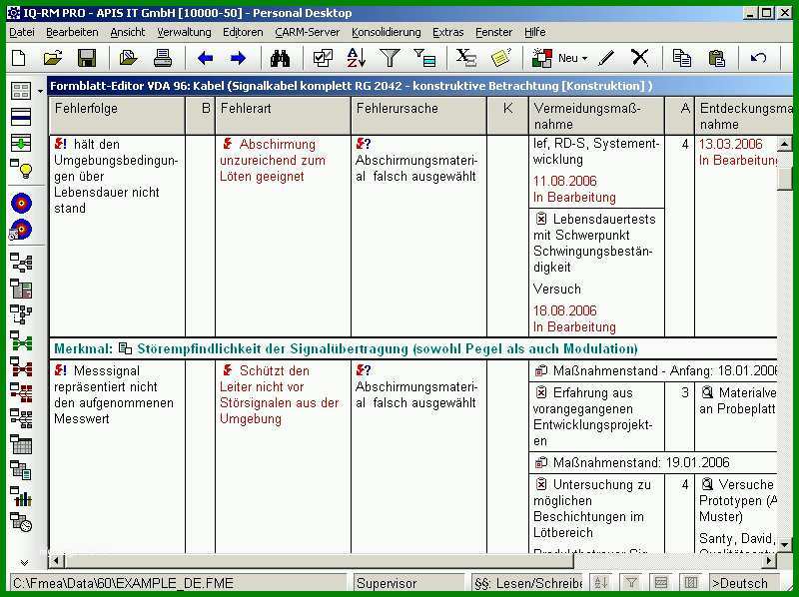Click the Merkmal 'Störempfindlichkeit der Signalübertragung' row

(412, 349)
